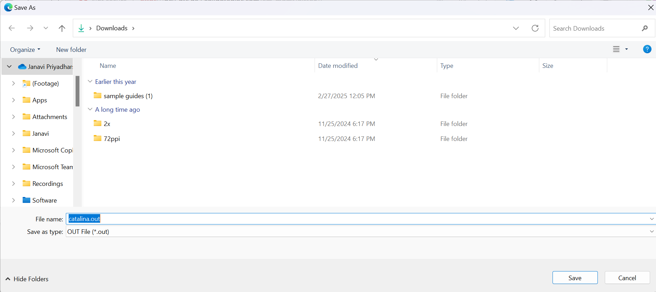The image size is (656, 292).
Task: Click Hide Folders
Action: [x=27, y=279]
